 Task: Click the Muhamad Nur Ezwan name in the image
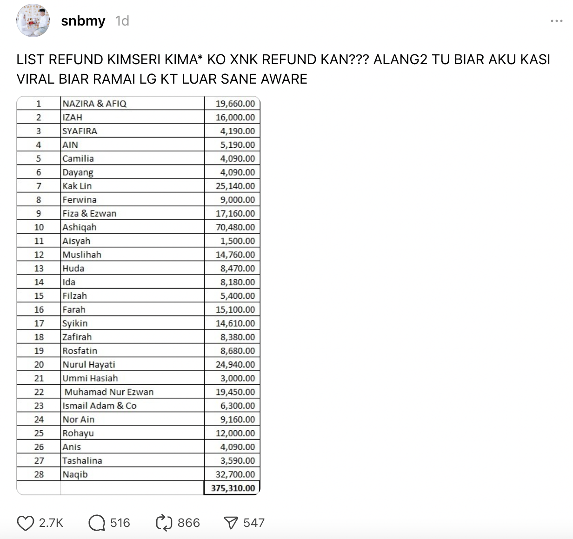click(x=109, y=392)
